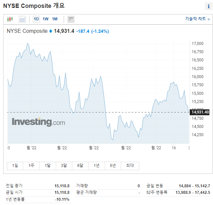The width and height of the screenshot is (213, 205).
Task: Click the NYSE Composite 개요 heading
Action: click(x=34, y=6)
